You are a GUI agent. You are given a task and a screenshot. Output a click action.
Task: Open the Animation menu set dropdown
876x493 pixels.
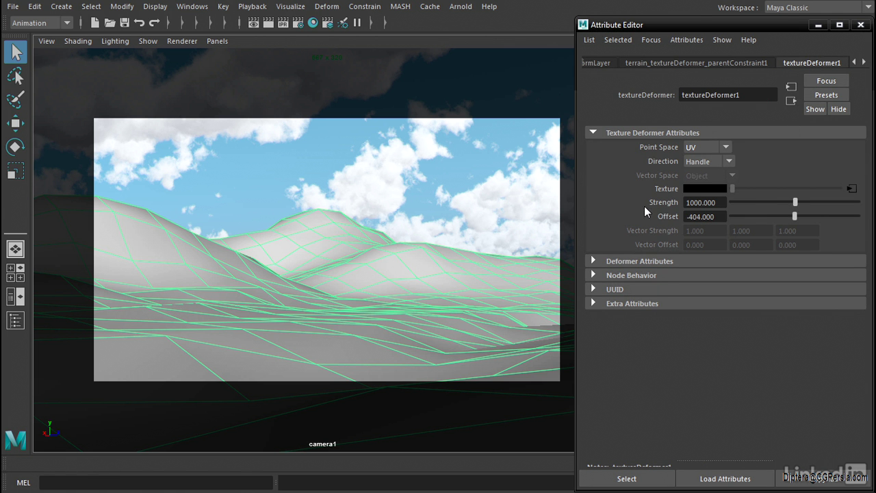pos(41,23)
